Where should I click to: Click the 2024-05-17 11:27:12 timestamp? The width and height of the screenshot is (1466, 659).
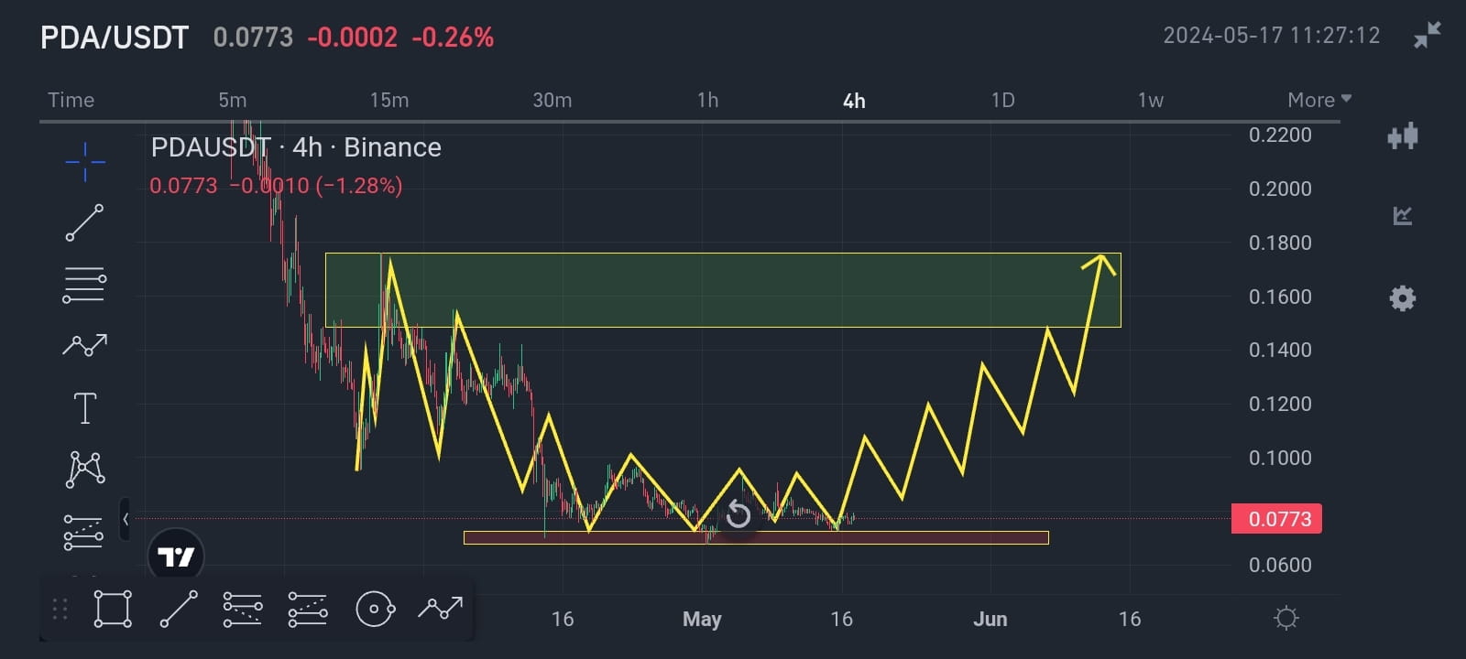click(1272, 36)
